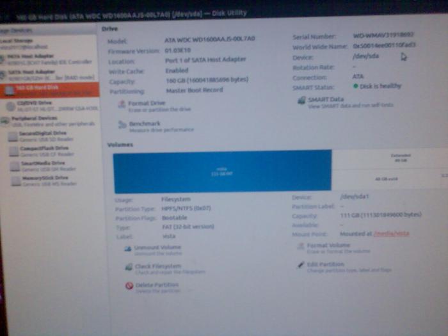Image resolution: width=448 pixels, height=336 pixels.
Task: Click the drive's /dev/sda device value
Action: tap(365, 56)
